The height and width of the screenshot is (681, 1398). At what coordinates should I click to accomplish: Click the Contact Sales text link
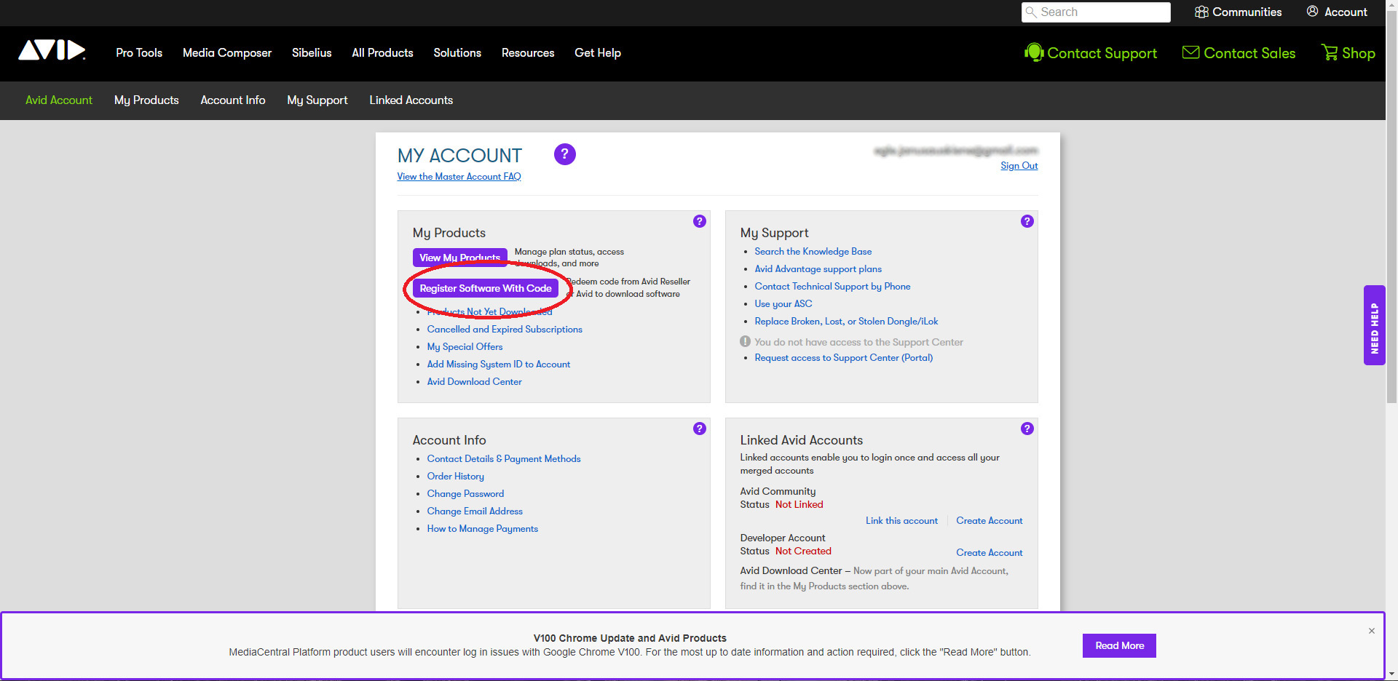click(1249, 53)
